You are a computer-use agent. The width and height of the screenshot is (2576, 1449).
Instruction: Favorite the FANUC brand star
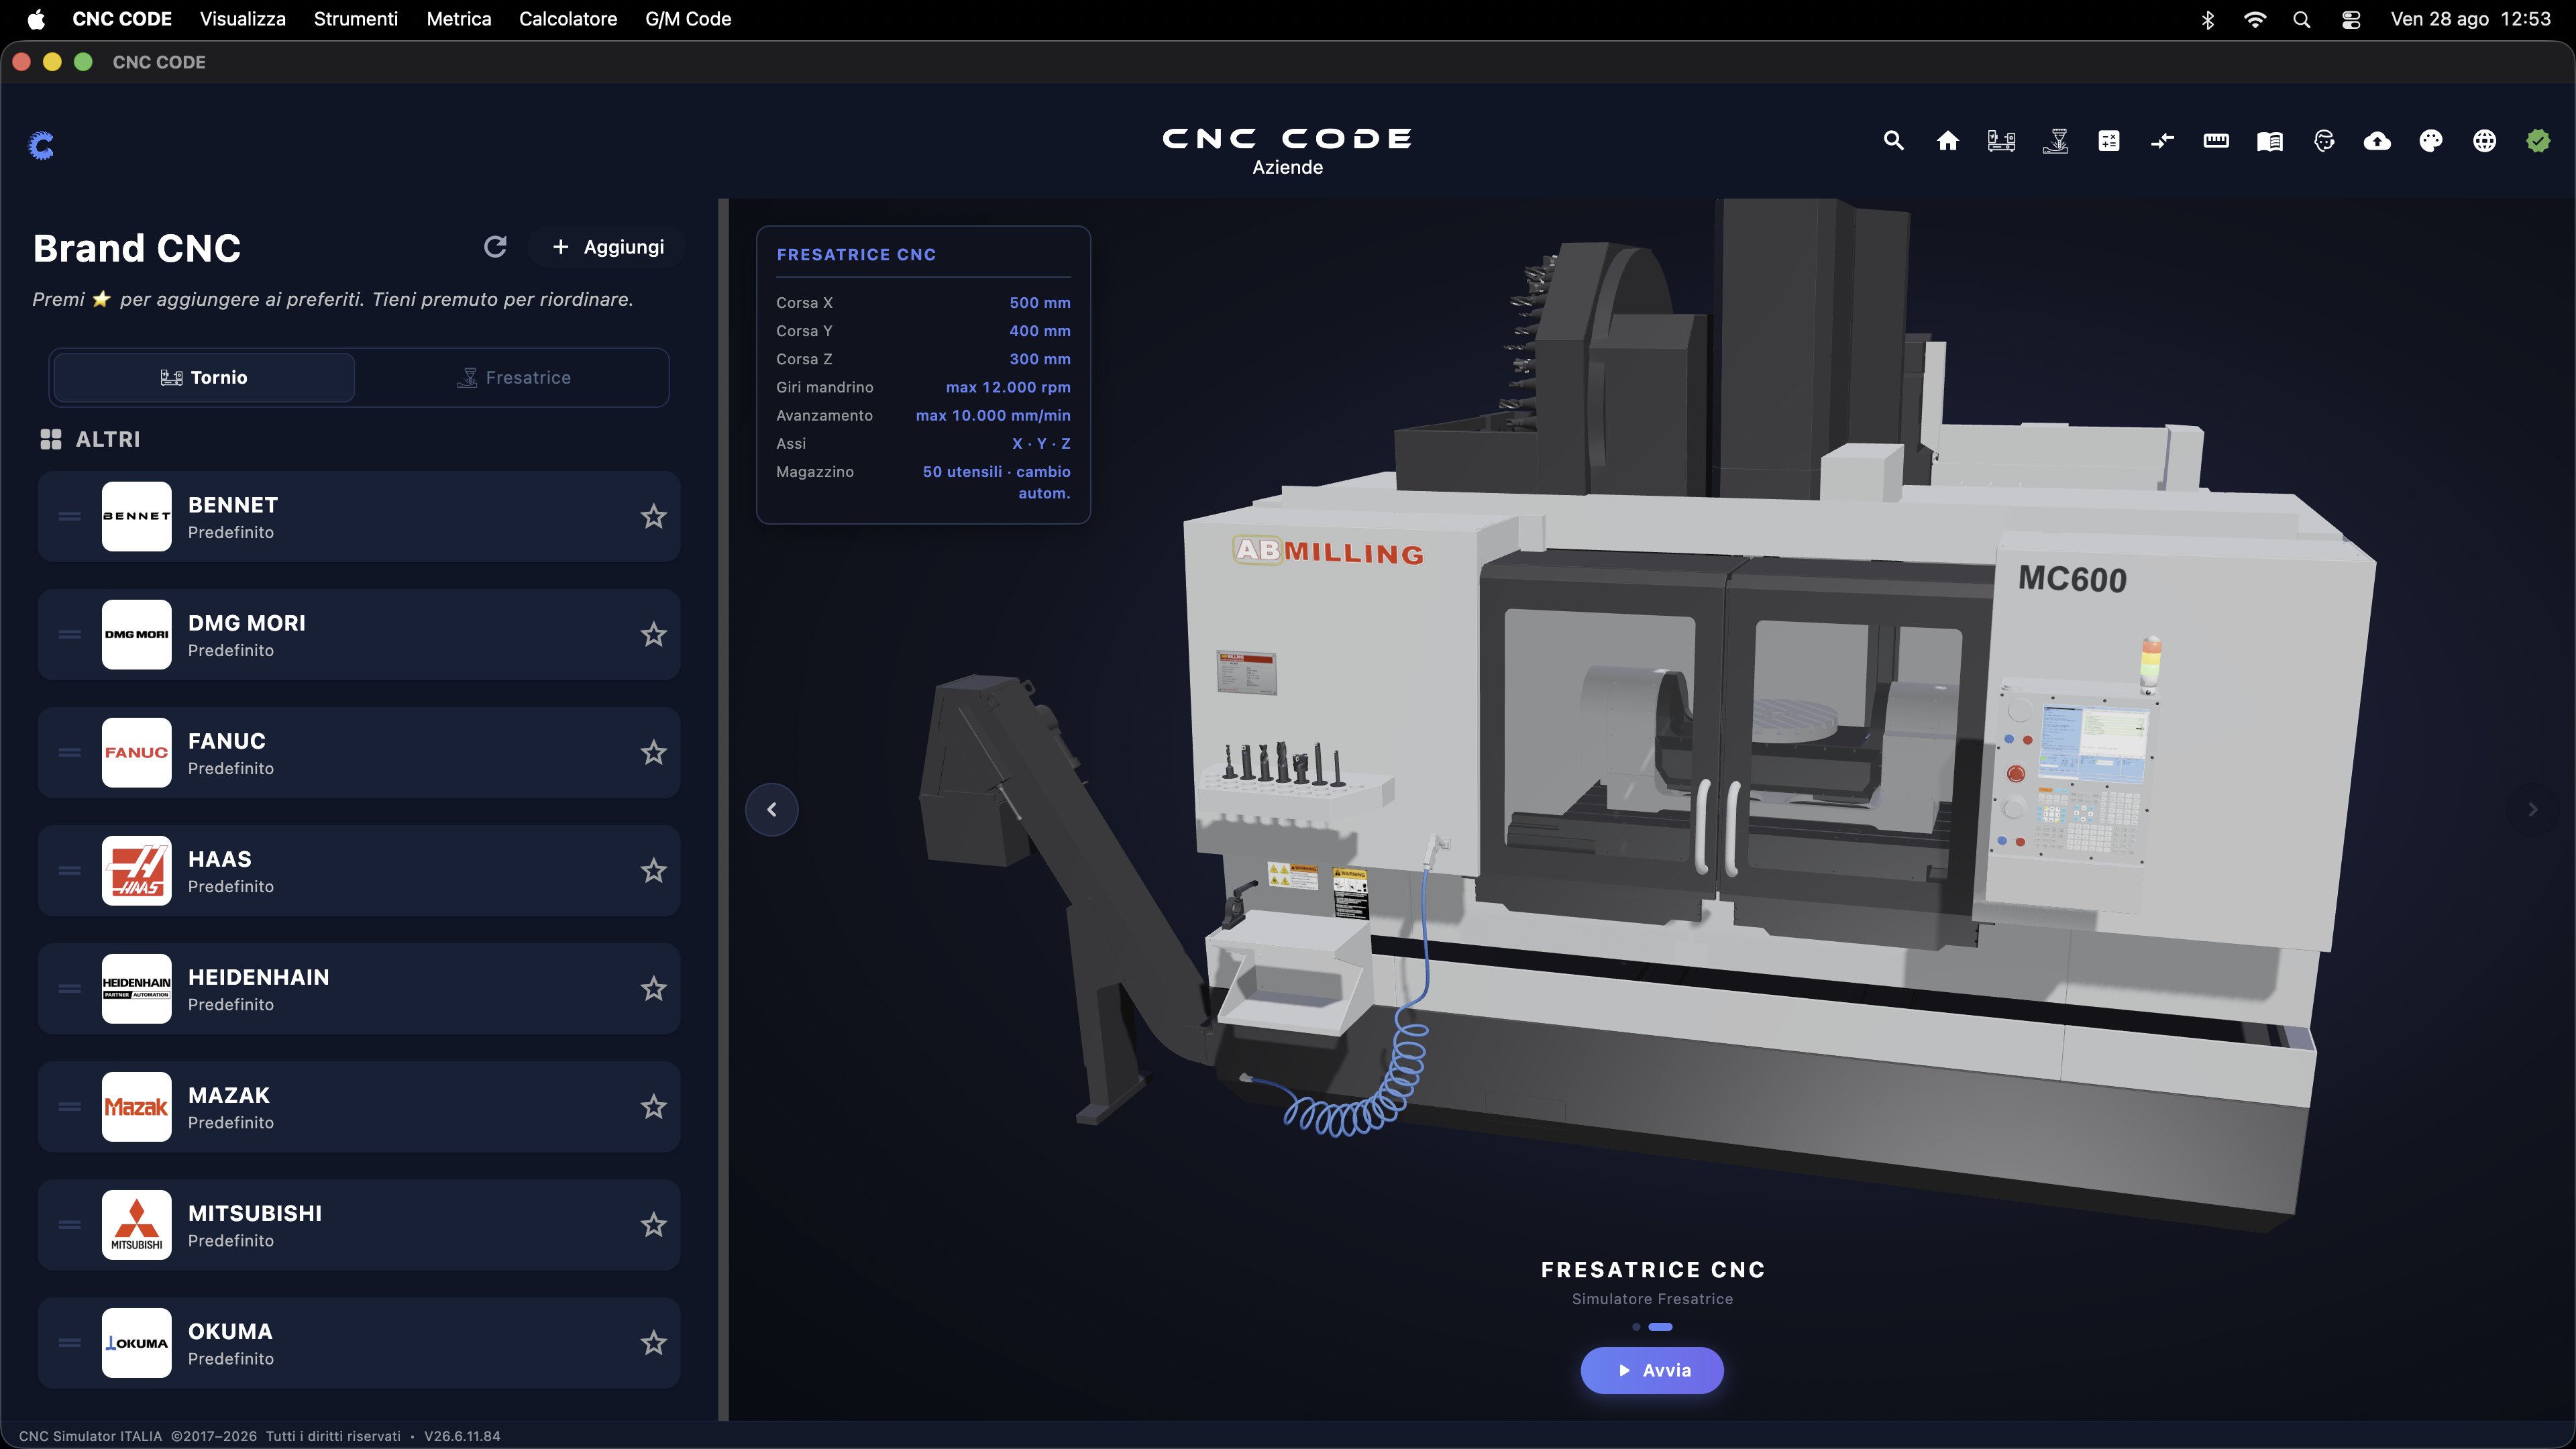[x=654, y=752]
